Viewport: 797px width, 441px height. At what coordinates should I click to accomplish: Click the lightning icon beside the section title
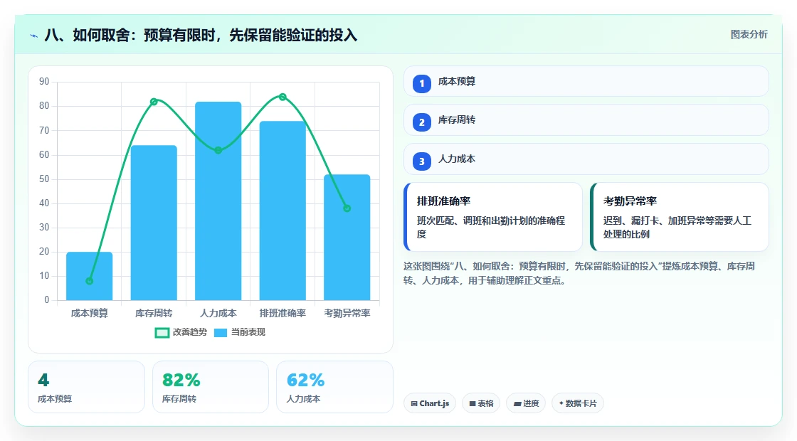point(34,36)
